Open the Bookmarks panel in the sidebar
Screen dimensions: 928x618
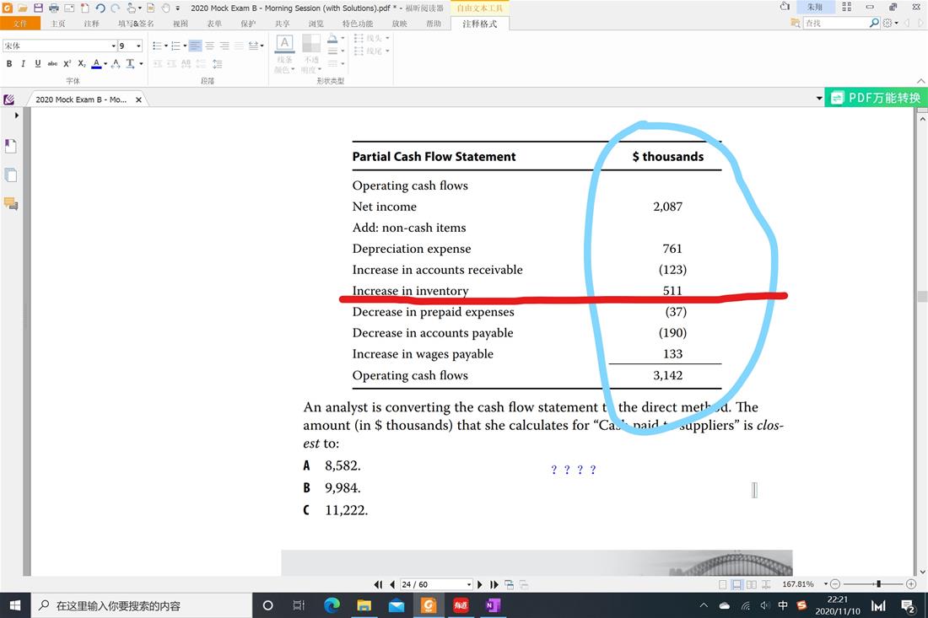tap(10, 147)
